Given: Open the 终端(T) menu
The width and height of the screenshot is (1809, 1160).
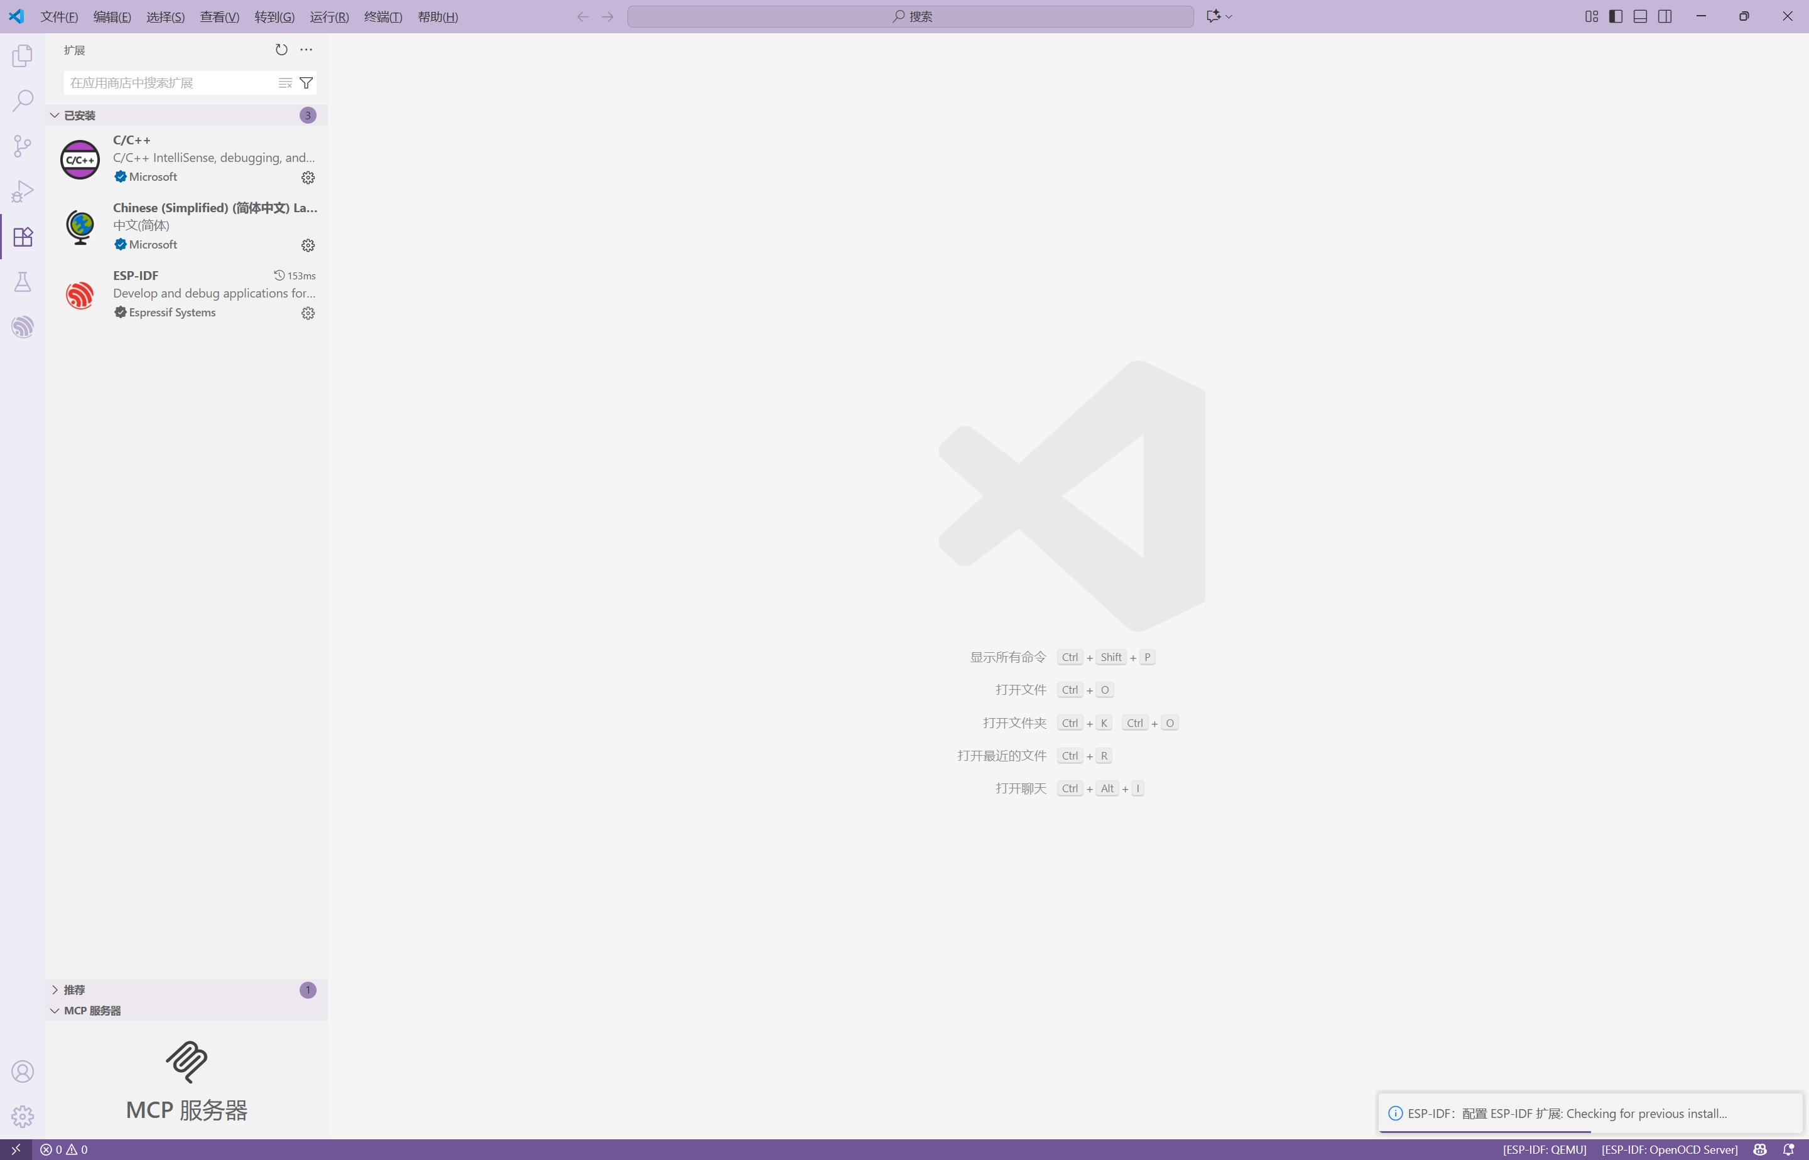Looking at the screenshot, I should point(383,16).
